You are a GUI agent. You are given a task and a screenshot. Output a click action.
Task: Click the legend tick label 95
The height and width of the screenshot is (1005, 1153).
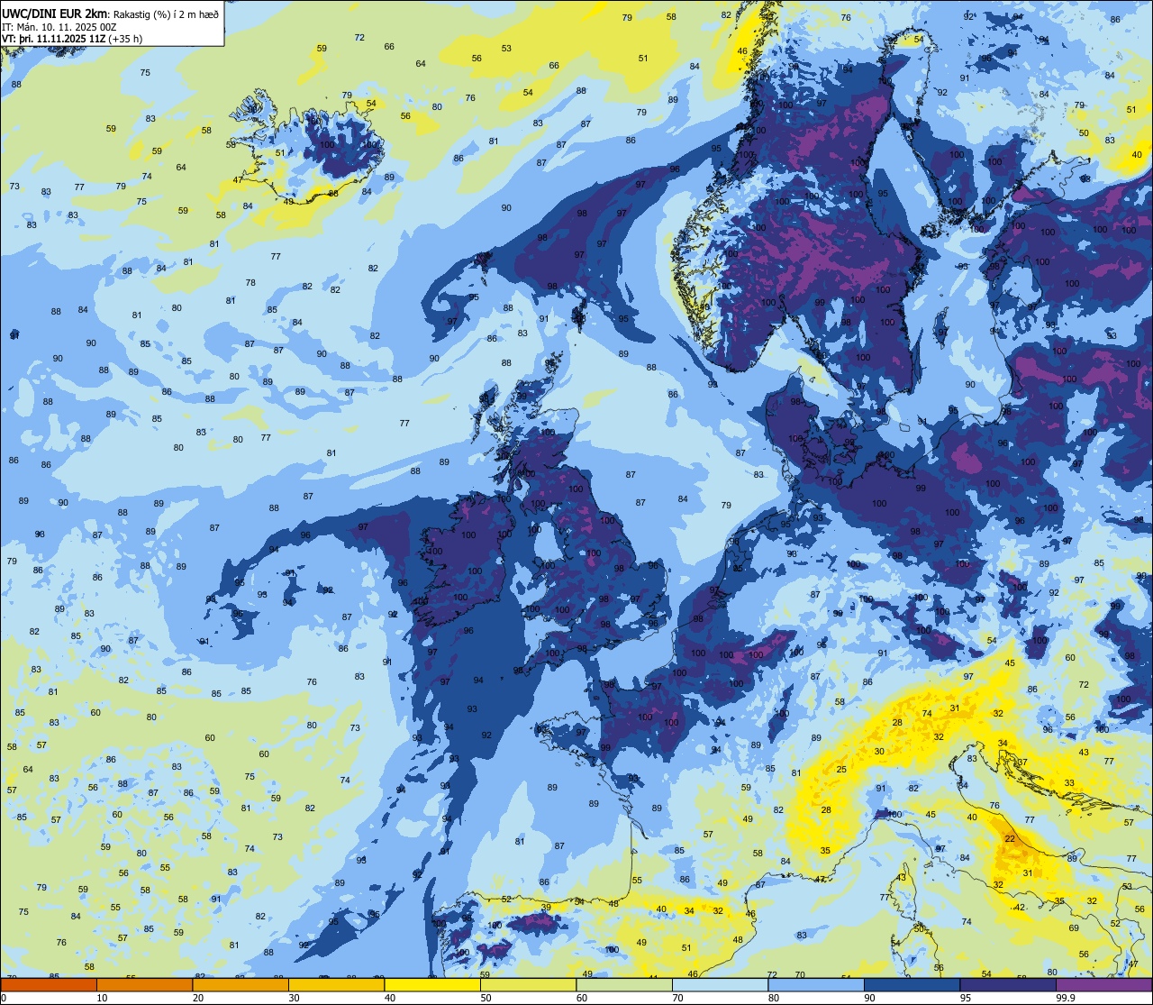point(967,998)
